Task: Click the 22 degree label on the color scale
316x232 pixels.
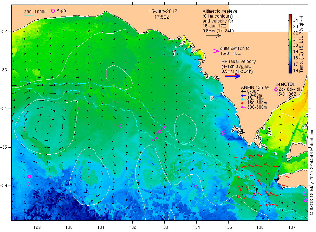Action: 296,33
